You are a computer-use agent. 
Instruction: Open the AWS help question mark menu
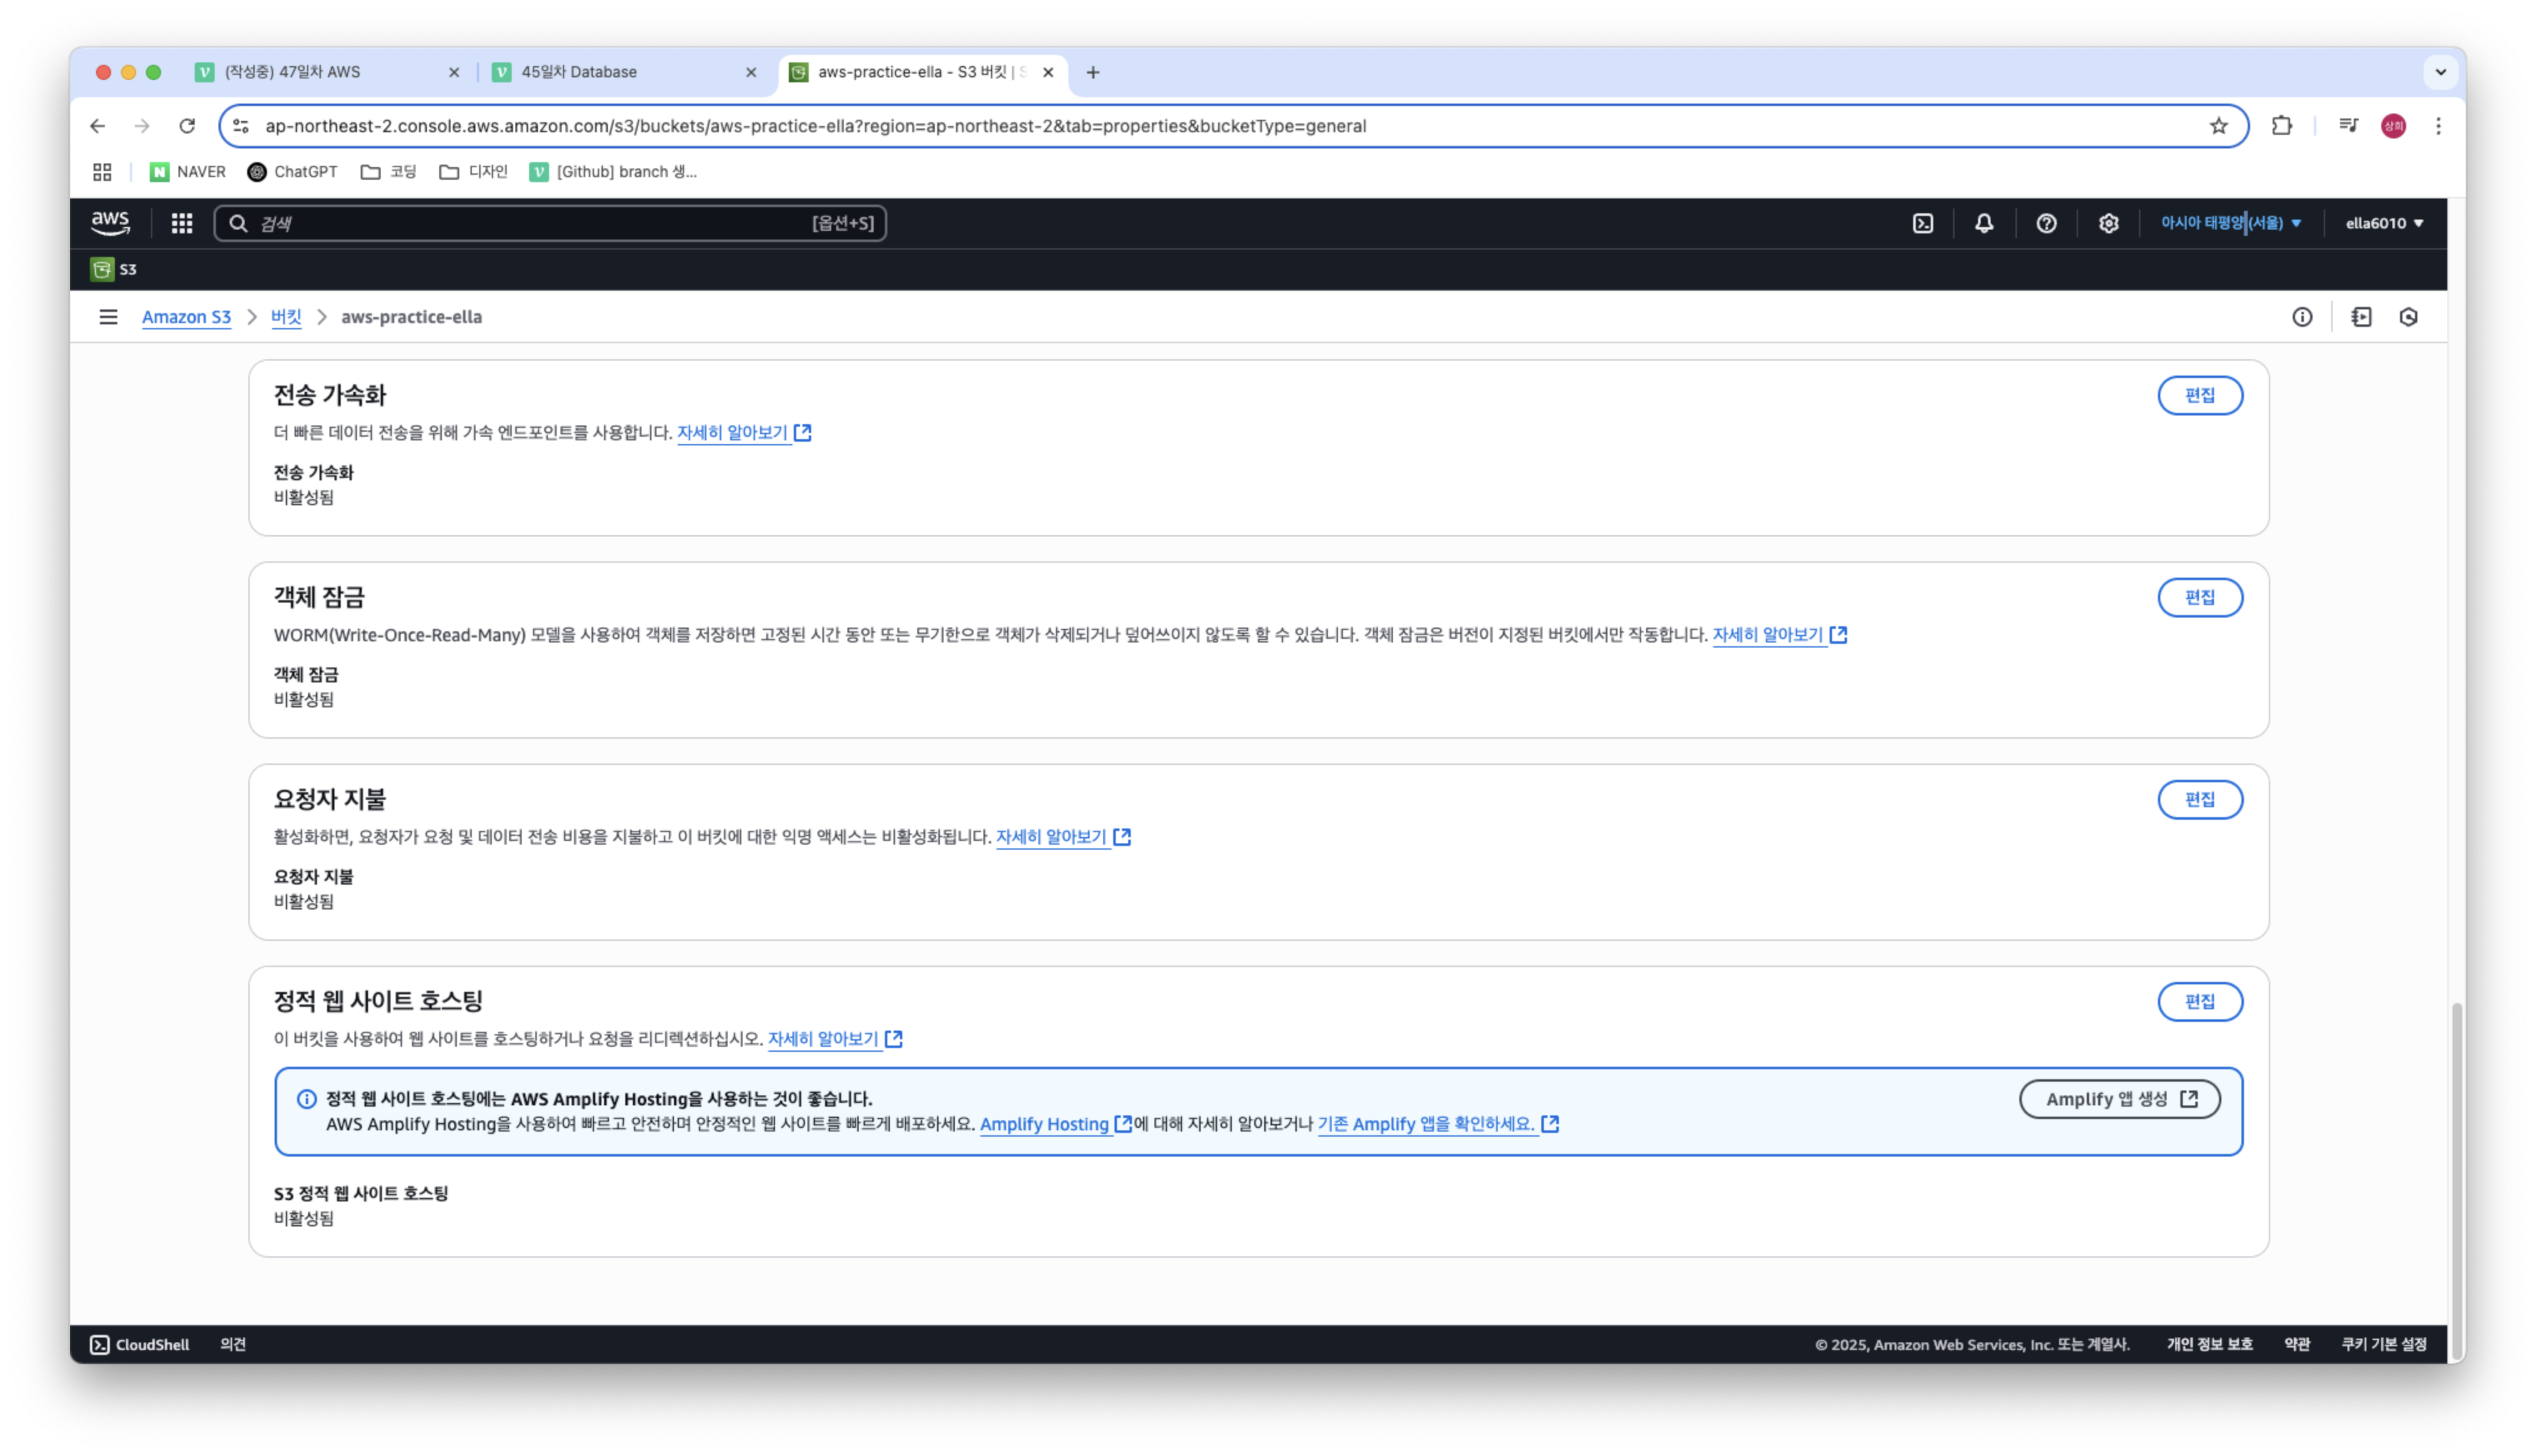pos(2046,223)
